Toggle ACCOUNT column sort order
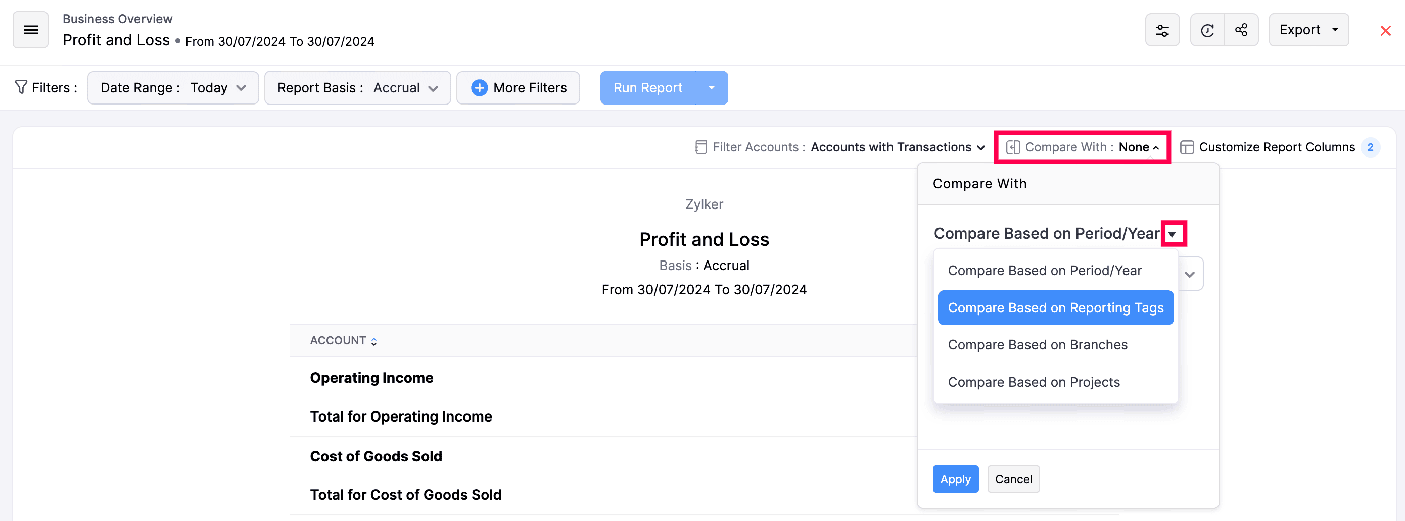The height and width of the screenshot is (521, 1405). tap(374, 341)
